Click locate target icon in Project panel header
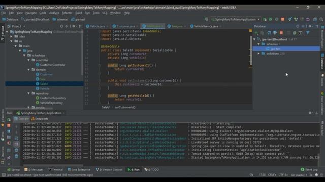Screen dimensions: 325x182 pos(61,26)
